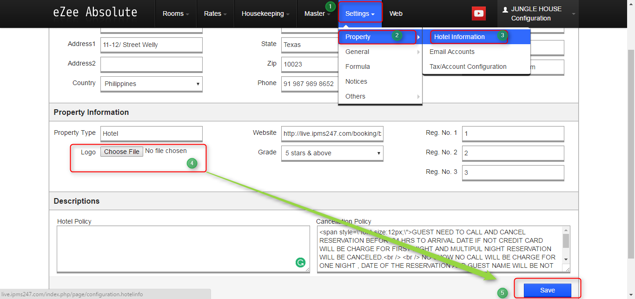The width and height of the screenshot is (635, 299).
Task: Open the Grade dropdown
Action: coord(332,153)
